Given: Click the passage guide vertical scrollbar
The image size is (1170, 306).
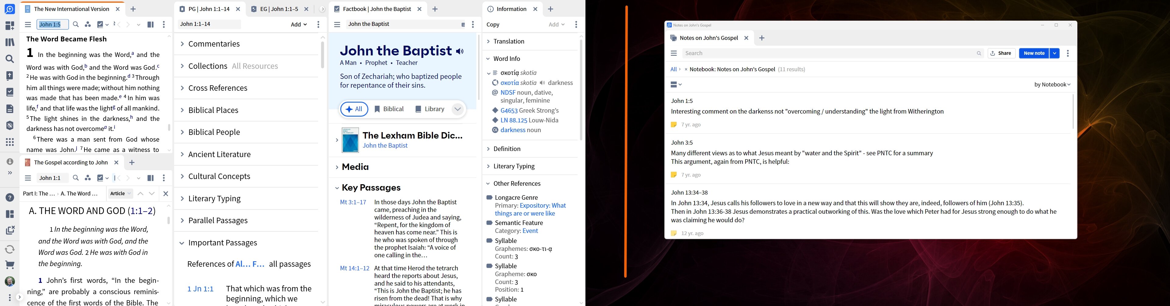Looking at the screenshot, I should (x=323, y=55).
